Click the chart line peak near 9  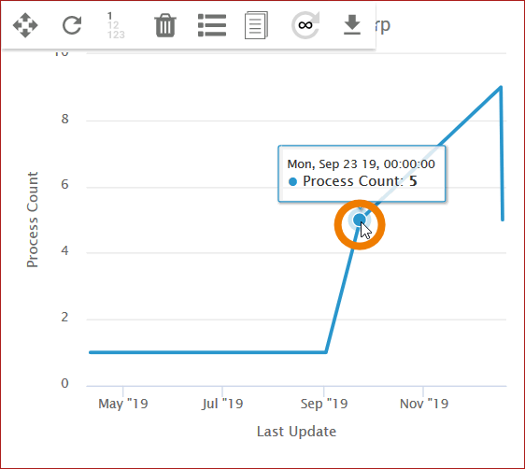coord(501,88)
